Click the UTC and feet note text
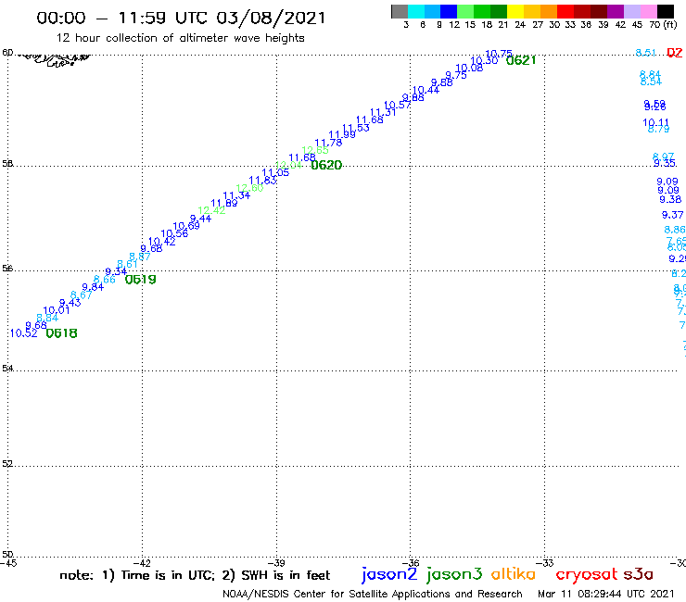Image resolution: width=686 pixels, height=602 pixels. coord(195,575)
